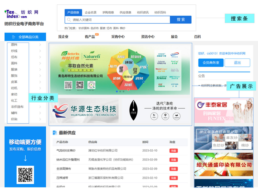Expand the 原料 category arrow
Viewport: 258px width, 190px height.
coord(40,45)
